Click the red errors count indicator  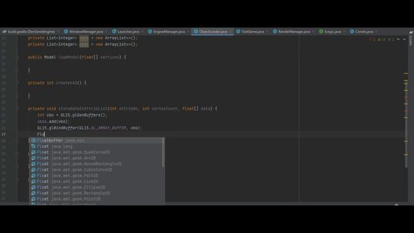[373, 39]
